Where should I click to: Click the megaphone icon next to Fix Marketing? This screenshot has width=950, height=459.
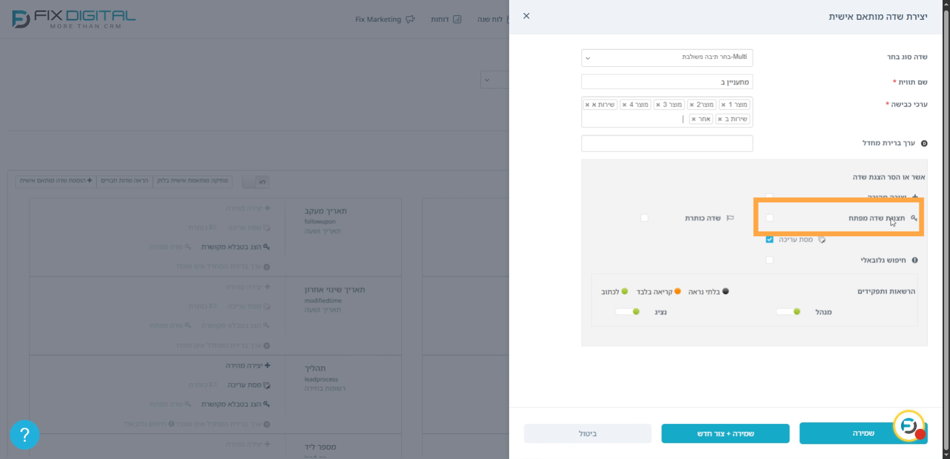click(x=410, y=19)
